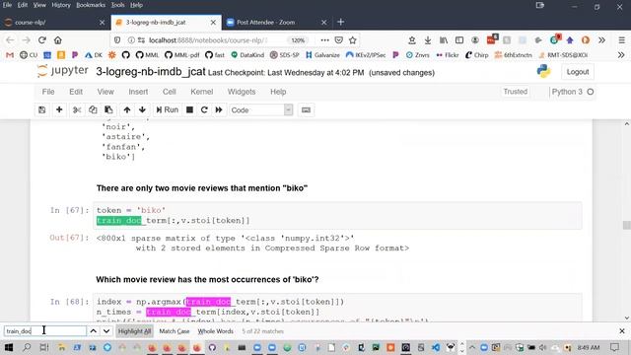Go to browser home page

(x=58, y=40)
